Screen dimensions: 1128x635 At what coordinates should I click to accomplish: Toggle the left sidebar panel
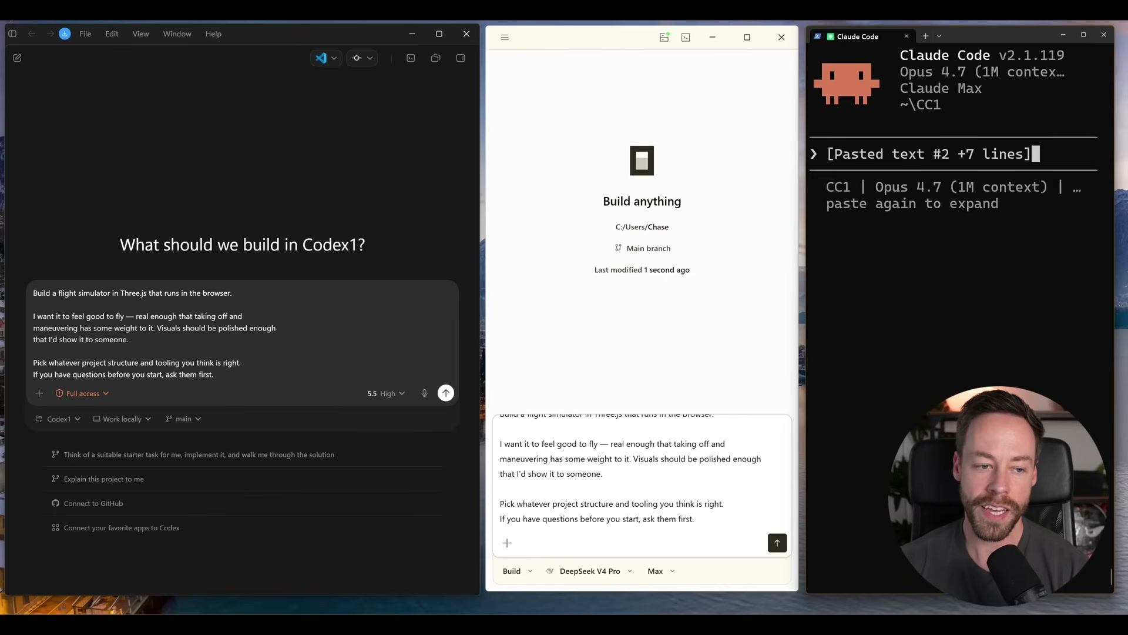coord(12,34)
